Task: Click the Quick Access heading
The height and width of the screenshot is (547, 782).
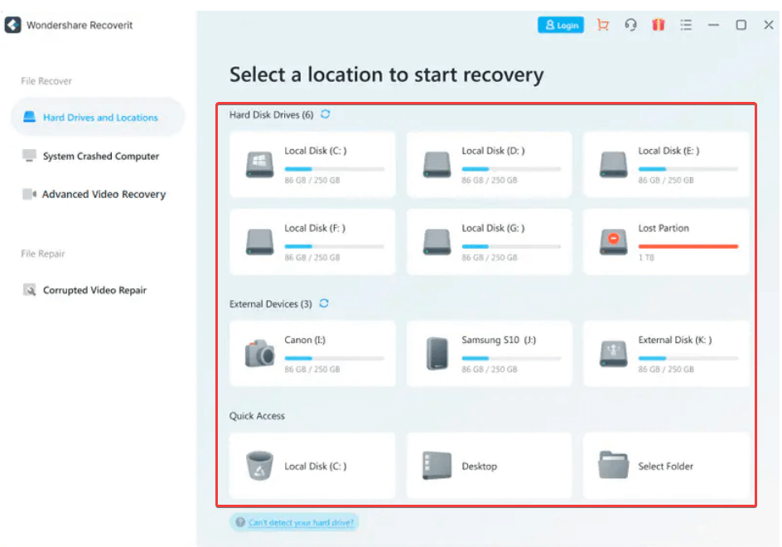Action: (x=257, y=416)
